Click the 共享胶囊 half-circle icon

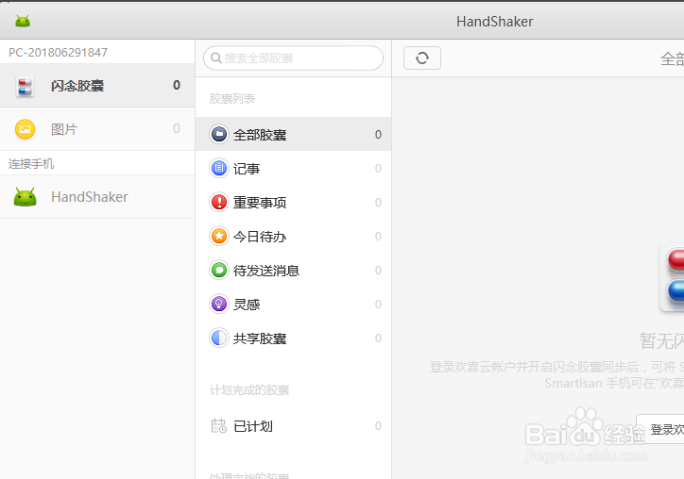[x=219, y=338]
